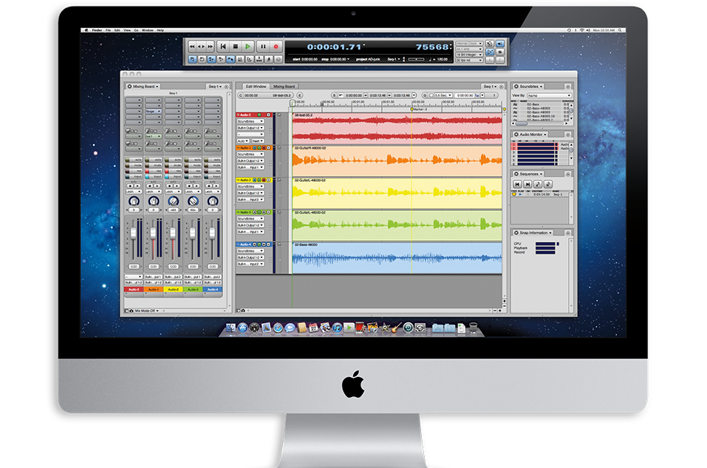The width and height of the screenshot is (707, 468).
Task: Open the View By Name dropdown in Soundbites
Action: [549, 95]
